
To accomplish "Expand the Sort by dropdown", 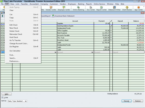I will (26, 101).
